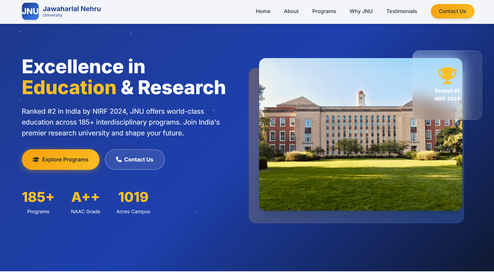Click the NAAC Grade label
The image size is (494, 280).
click(x=86, y=212)
